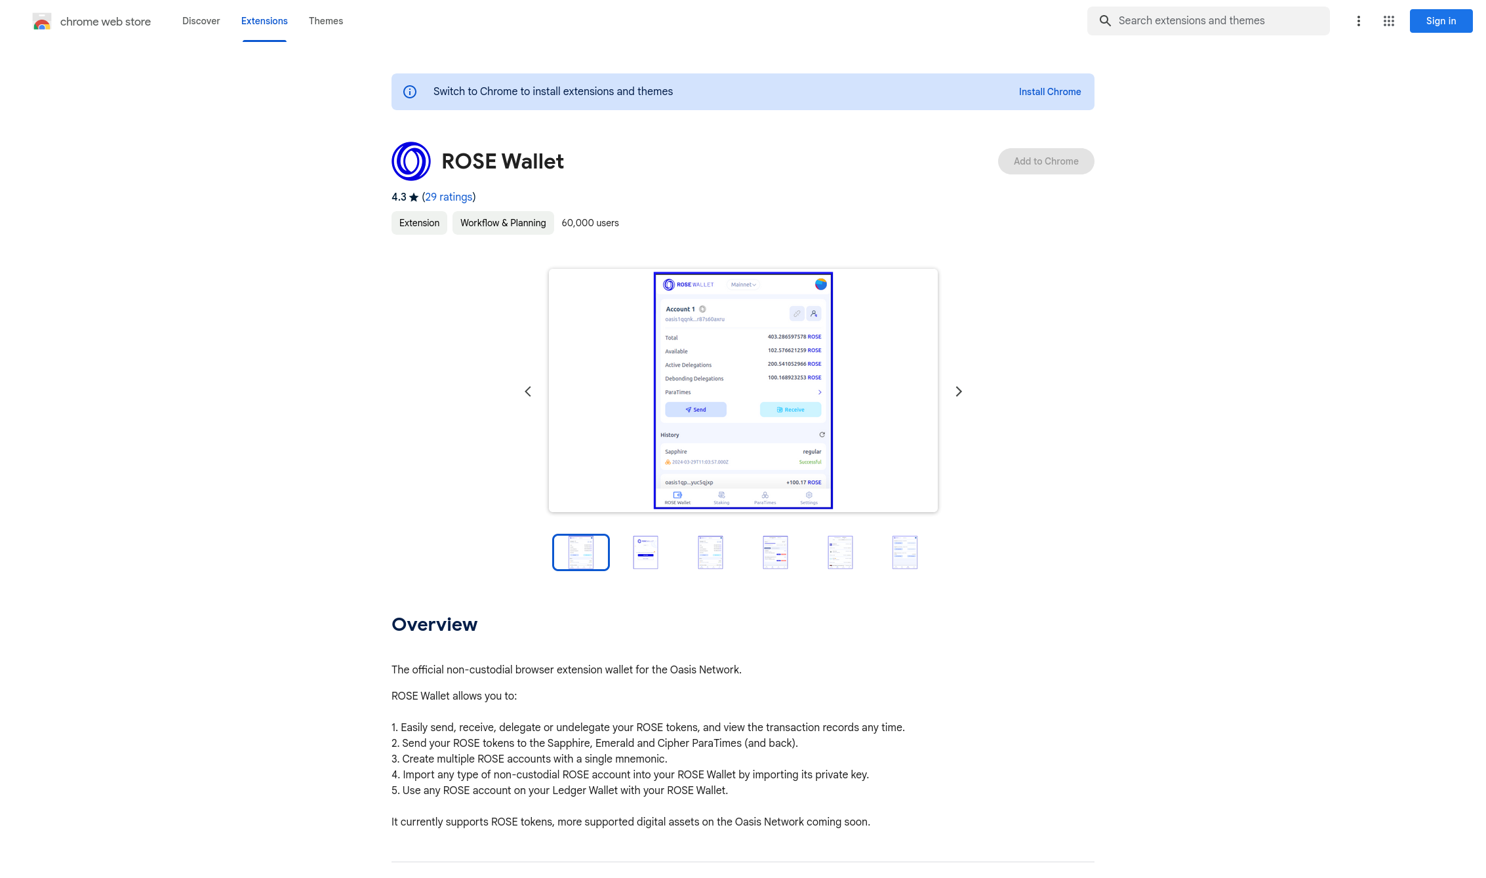Screen dimensions: 1486x878
Task: Click the info icon in the blue banner
Action: (x=410, y=92)
